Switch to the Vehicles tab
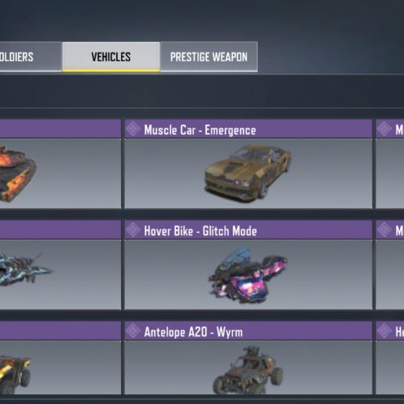This screenshot has width=404, height=404. click(x=111, y=57)
